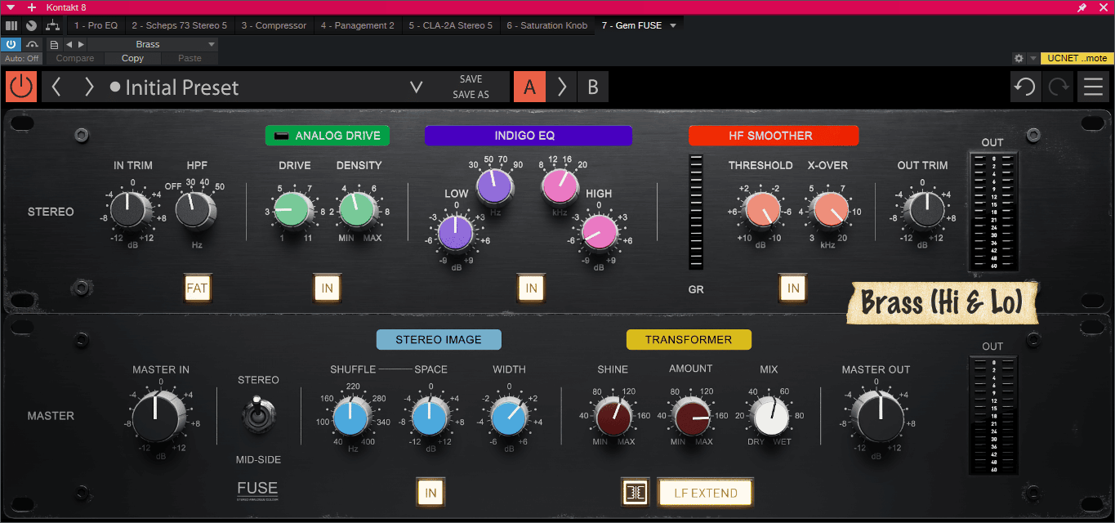Click the transformer symbol icon button
Image resolution: width=1115 pixels, height=523 pixels.
tap(636, 493)
